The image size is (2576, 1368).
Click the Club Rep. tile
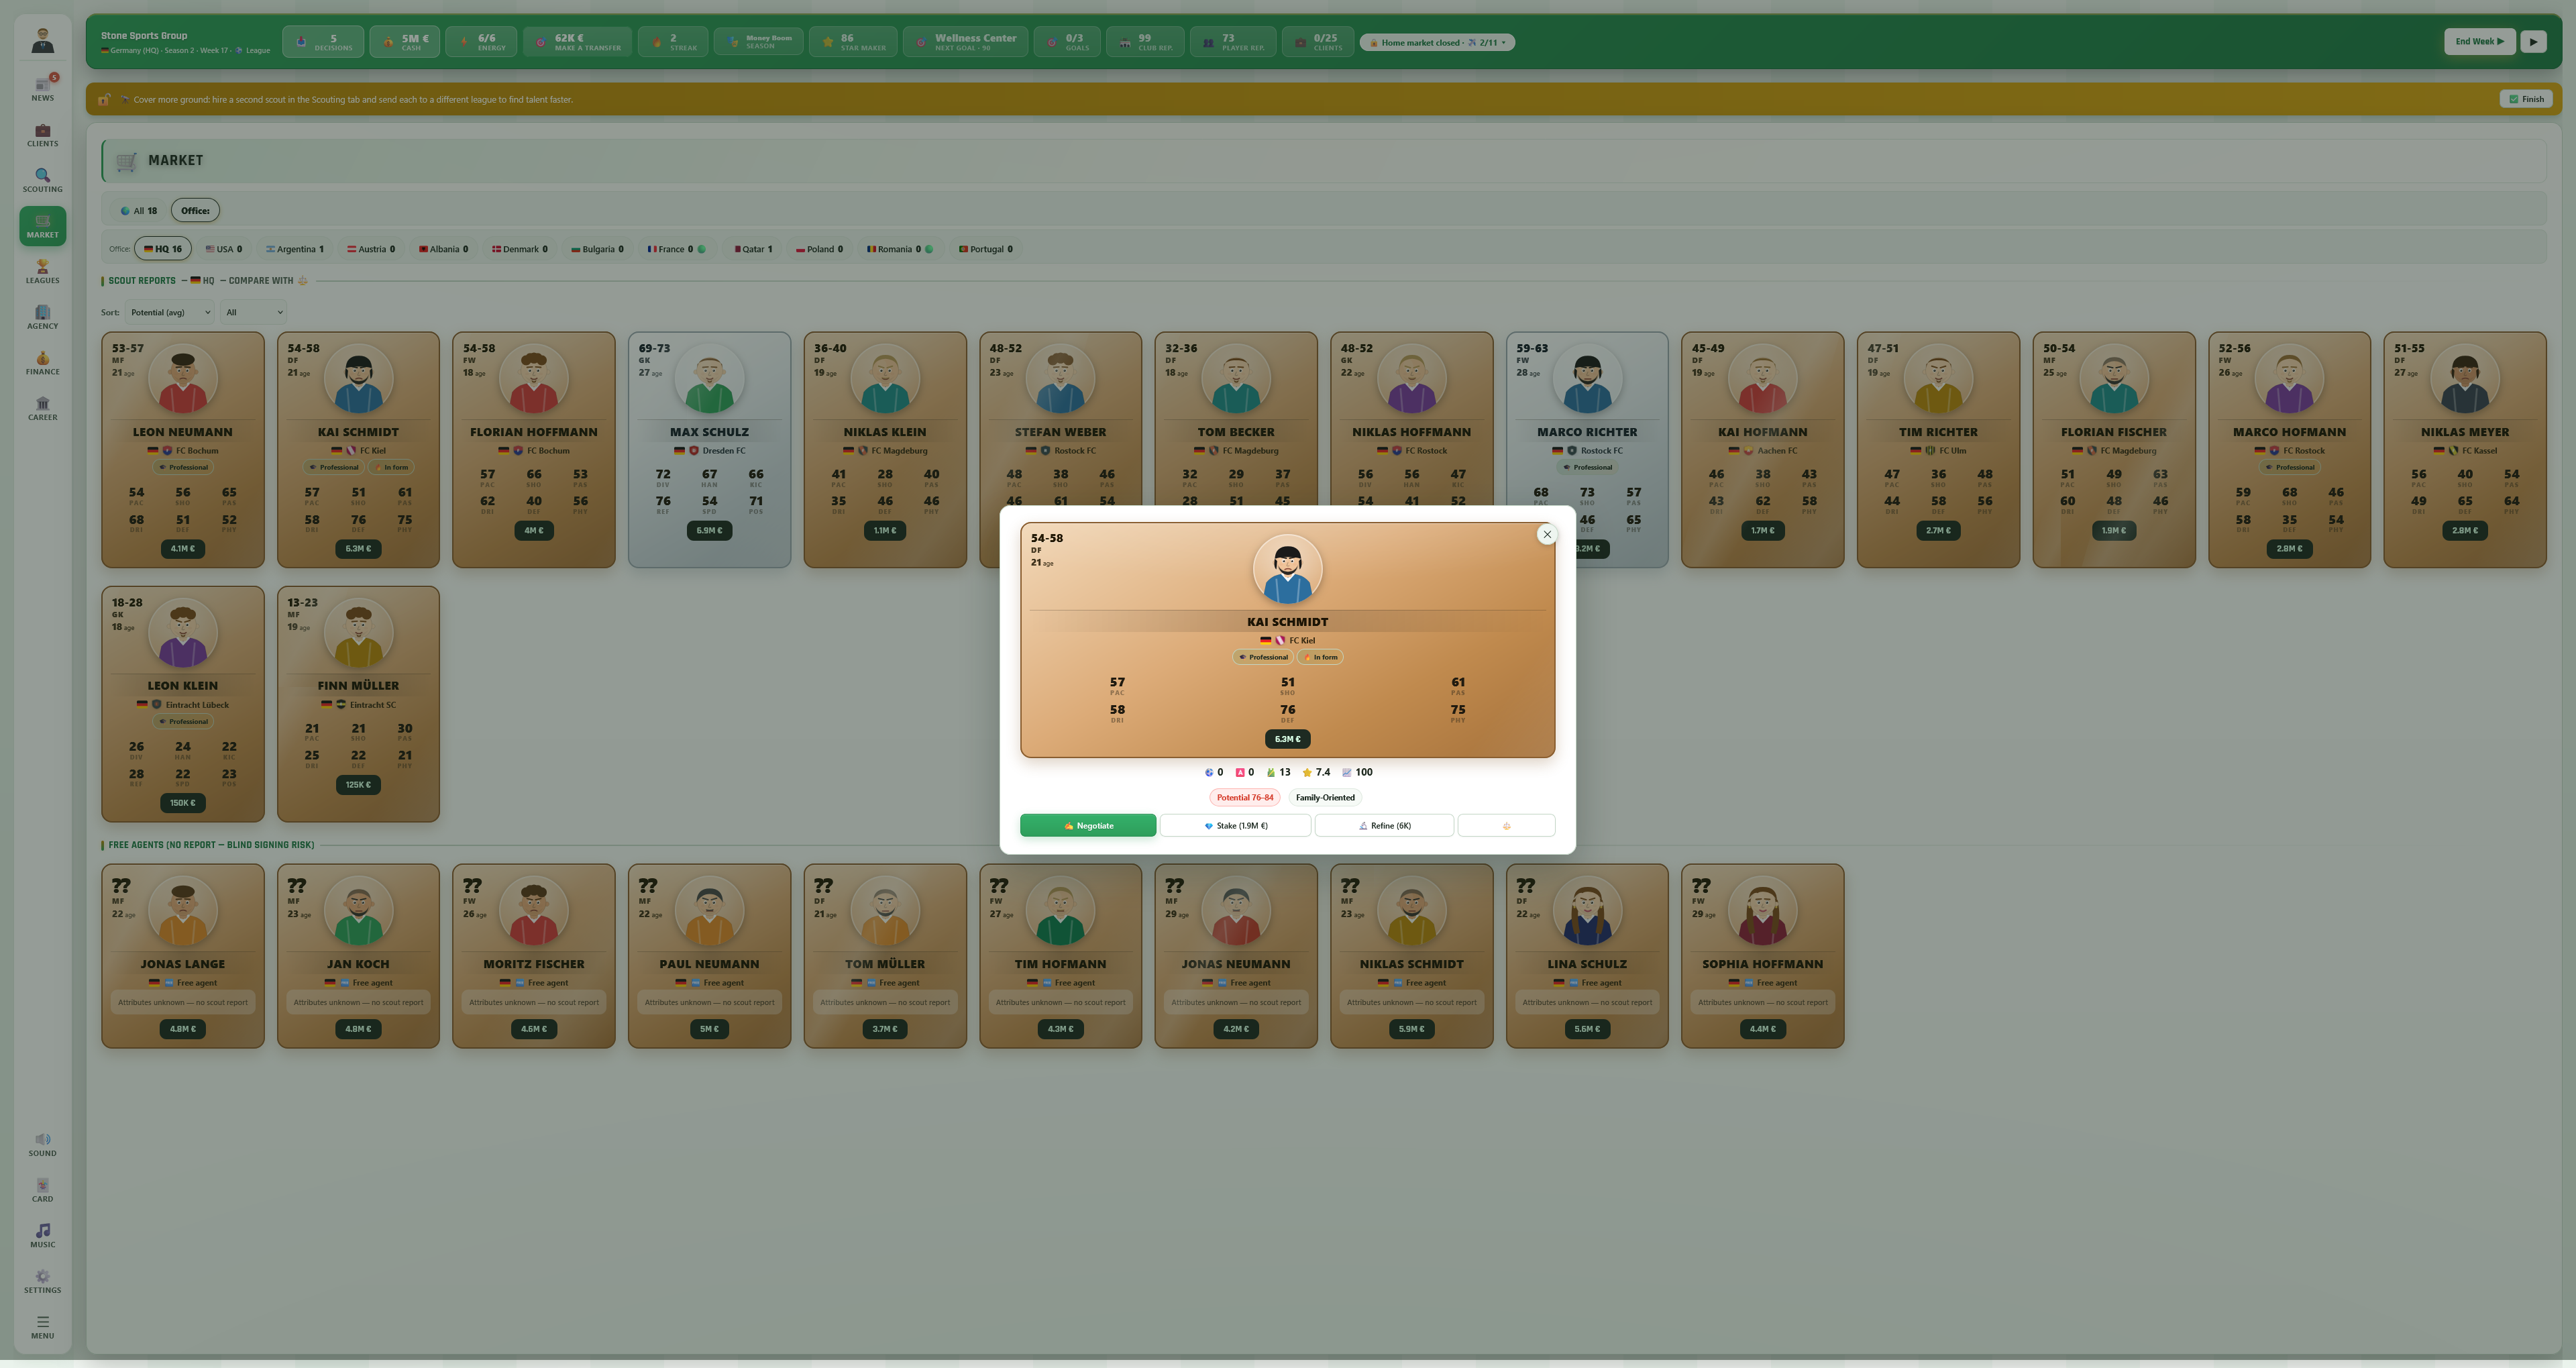click(x=1145, y=42)
